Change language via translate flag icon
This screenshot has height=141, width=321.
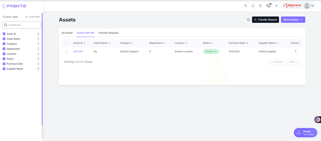269,5
